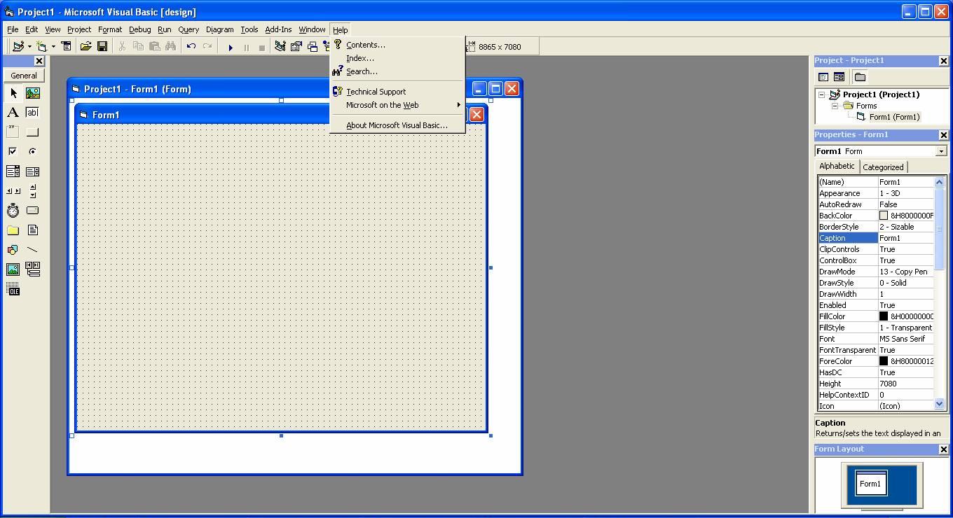The height and width of the screenshot is (518, 953).
Task: Collapse the Project1 (Project1) tree node
Action: (821, 94)
